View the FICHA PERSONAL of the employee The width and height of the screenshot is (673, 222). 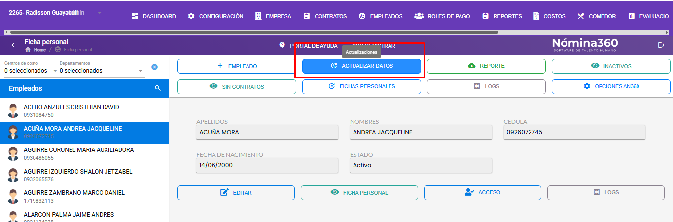pos(359,193)
